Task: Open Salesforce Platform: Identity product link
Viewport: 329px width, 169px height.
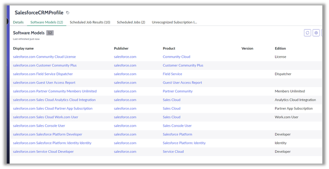Action: click(184, 143)
